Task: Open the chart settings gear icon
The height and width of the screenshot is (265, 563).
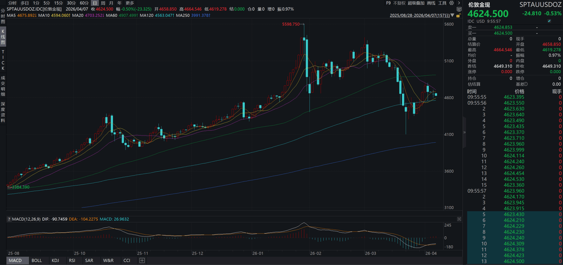Action: click(451, 3)
